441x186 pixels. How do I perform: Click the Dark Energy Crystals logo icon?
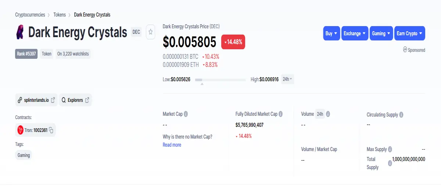point(20,32)
